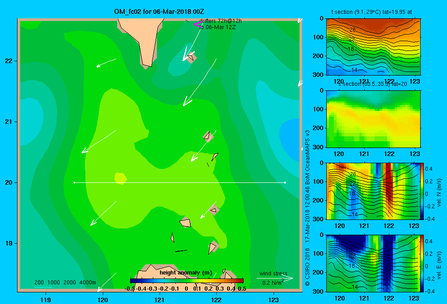
Task: Click the eastward velocity section plot
Action: pos(373,263)
